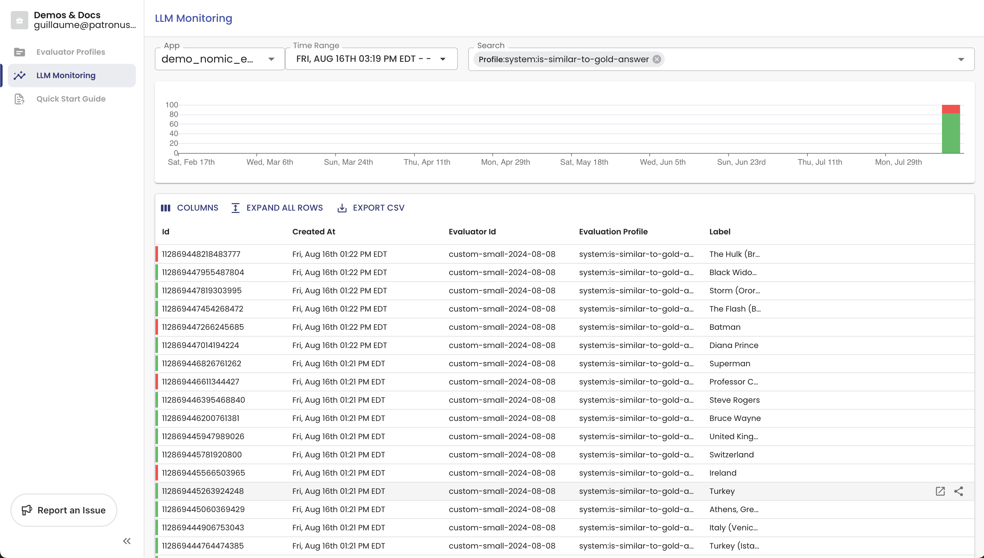Click the Professor C... label cell
Viewport: 984px width, 558px height.
coord(733,382)
